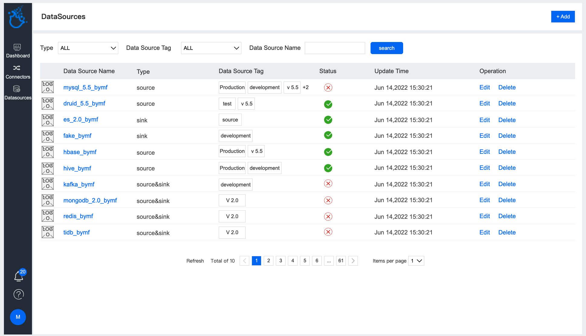Screen dimensions: 586x336
Task: Click the red status icon of tidb_bymf
Action: click(328, 232)
